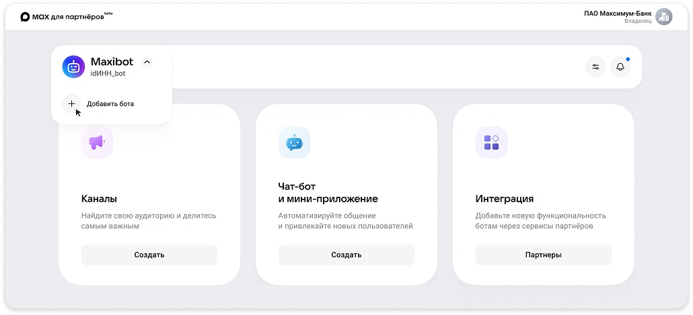This screenshot has width=693, height=315.
Task: Open Партнеры in the Интеграция card
Action: point(543,255)
